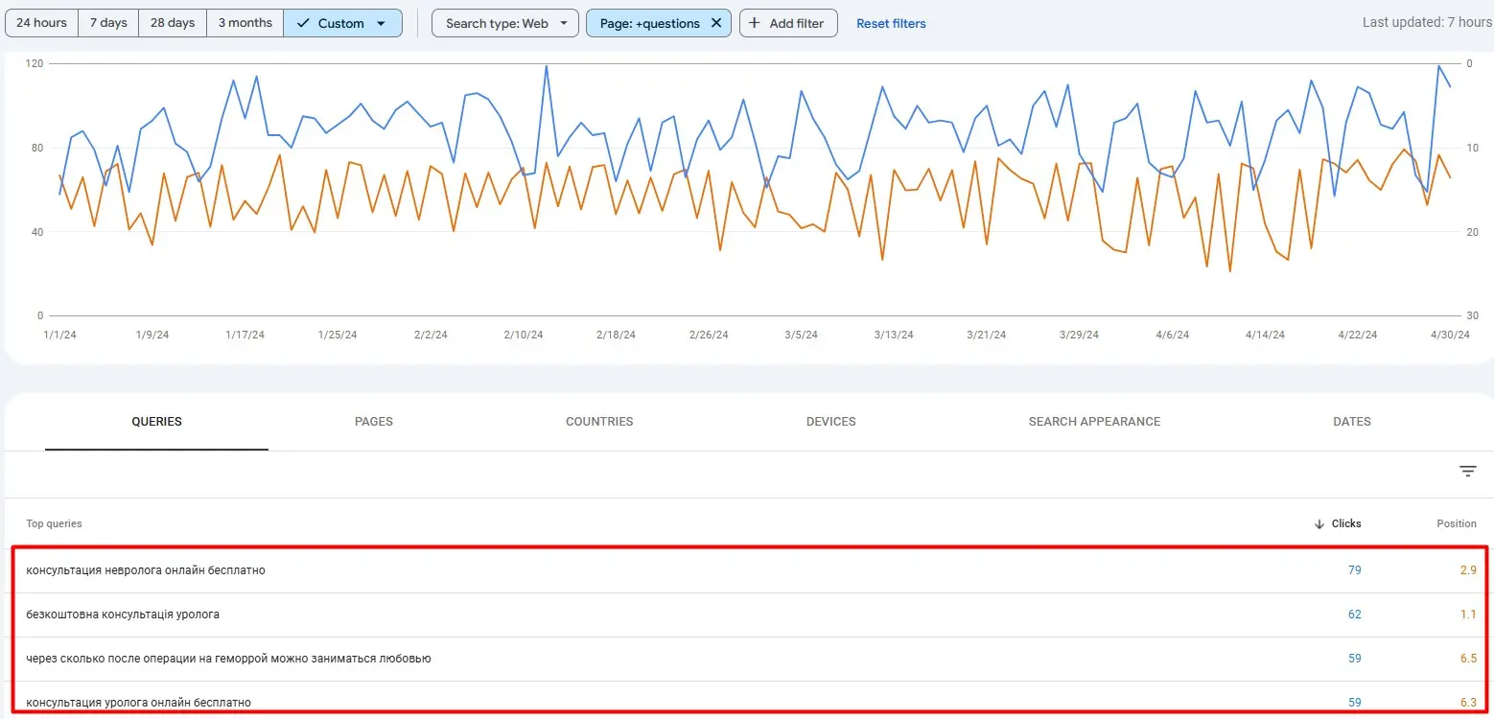The width and height of the screenshot is (1494, 719).
Task: Select the 3 months date range
Action: pos(245,23)
